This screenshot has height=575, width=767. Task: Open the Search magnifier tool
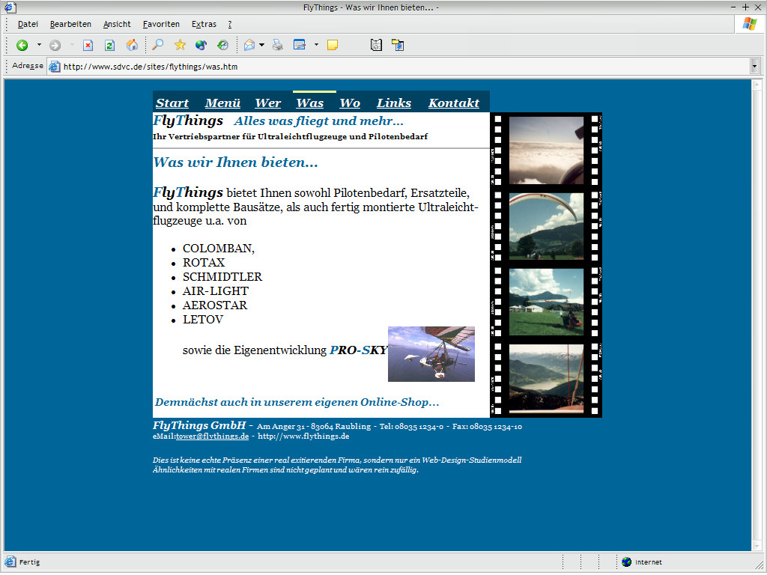[157, 46]
